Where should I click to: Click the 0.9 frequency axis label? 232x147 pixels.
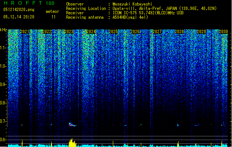(x=3, y=85)
